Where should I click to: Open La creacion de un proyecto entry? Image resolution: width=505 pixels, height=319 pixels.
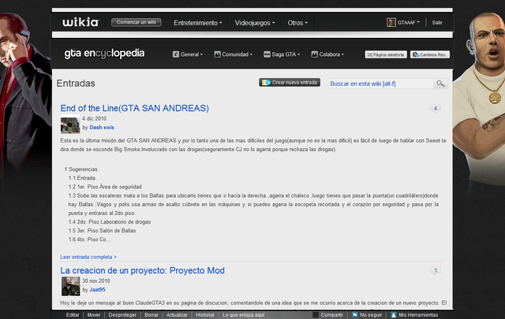pyautogui.click(x=142, y=271)
